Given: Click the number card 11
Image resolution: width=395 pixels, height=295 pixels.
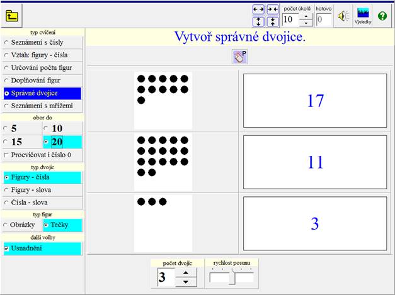Looking at the screenshot, I should [x=315, y=162].
